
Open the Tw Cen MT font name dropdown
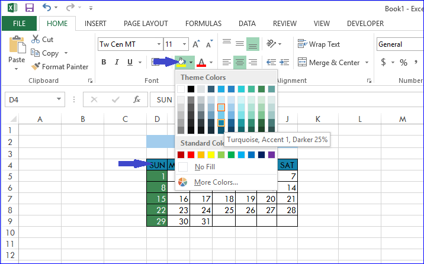point(159,44)
